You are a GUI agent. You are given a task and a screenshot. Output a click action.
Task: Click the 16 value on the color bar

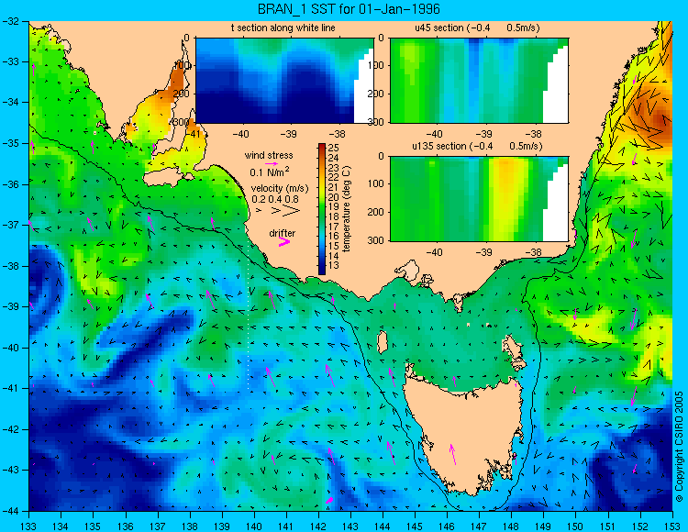333,237
